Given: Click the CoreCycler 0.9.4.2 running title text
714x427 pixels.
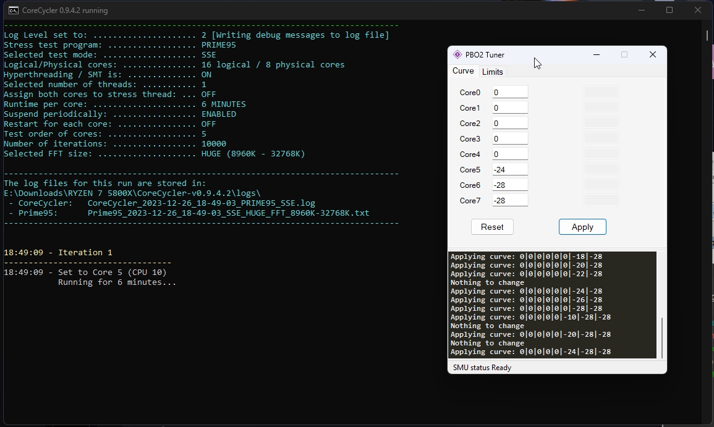Looking at the screenshot, I should 65,11.
